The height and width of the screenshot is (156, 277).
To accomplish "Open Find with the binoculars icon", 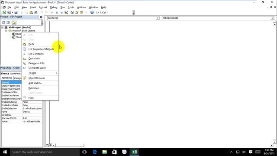I will coord(36,13).
